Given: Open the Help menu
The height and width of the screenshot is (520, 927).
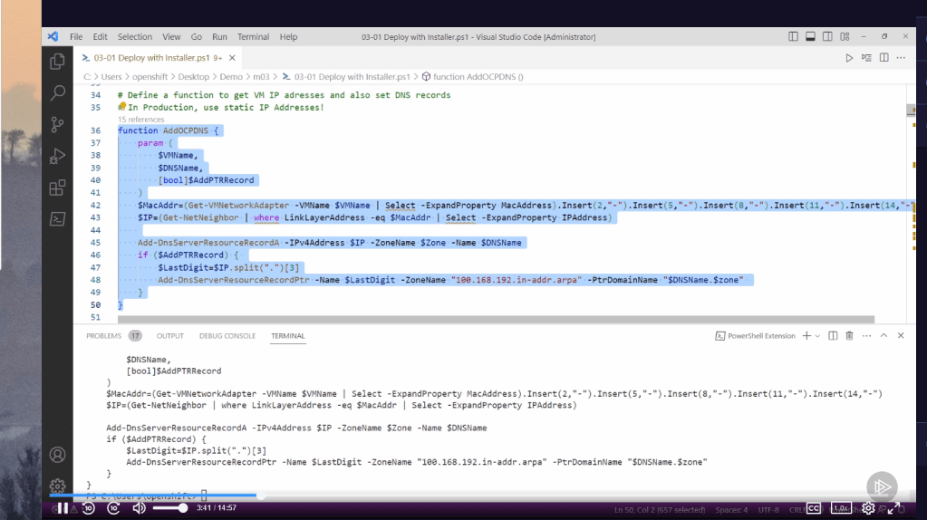Looking at the screenshot, I should (x=288, y=36).
